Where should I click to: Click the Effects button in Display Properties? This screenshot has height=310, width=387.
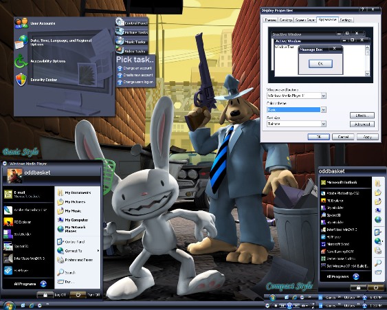(362, 115)
